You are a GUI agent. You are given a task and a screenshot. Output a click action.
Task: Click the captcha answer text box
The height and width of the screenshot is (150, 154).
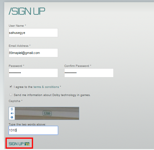[x=33, y=130]
